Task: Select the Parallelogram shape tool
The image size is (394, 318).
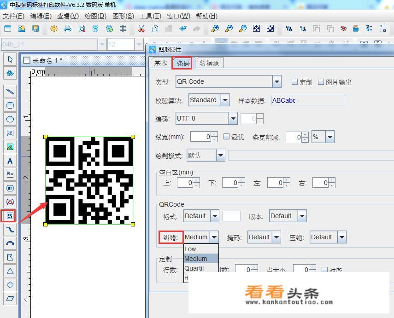Action: click(x=10, y=299)
